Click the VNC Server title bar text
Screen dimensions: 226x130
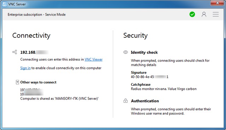pos(17,4)
